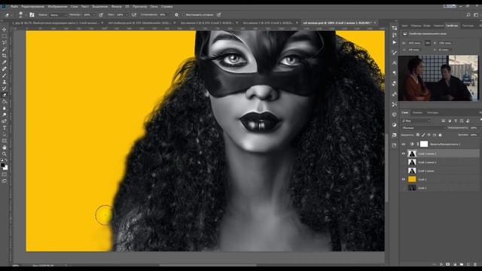This screenshot has width=482, height=271.
Task: Select the Слой 2 layer name
Action: tap(423, 179)
